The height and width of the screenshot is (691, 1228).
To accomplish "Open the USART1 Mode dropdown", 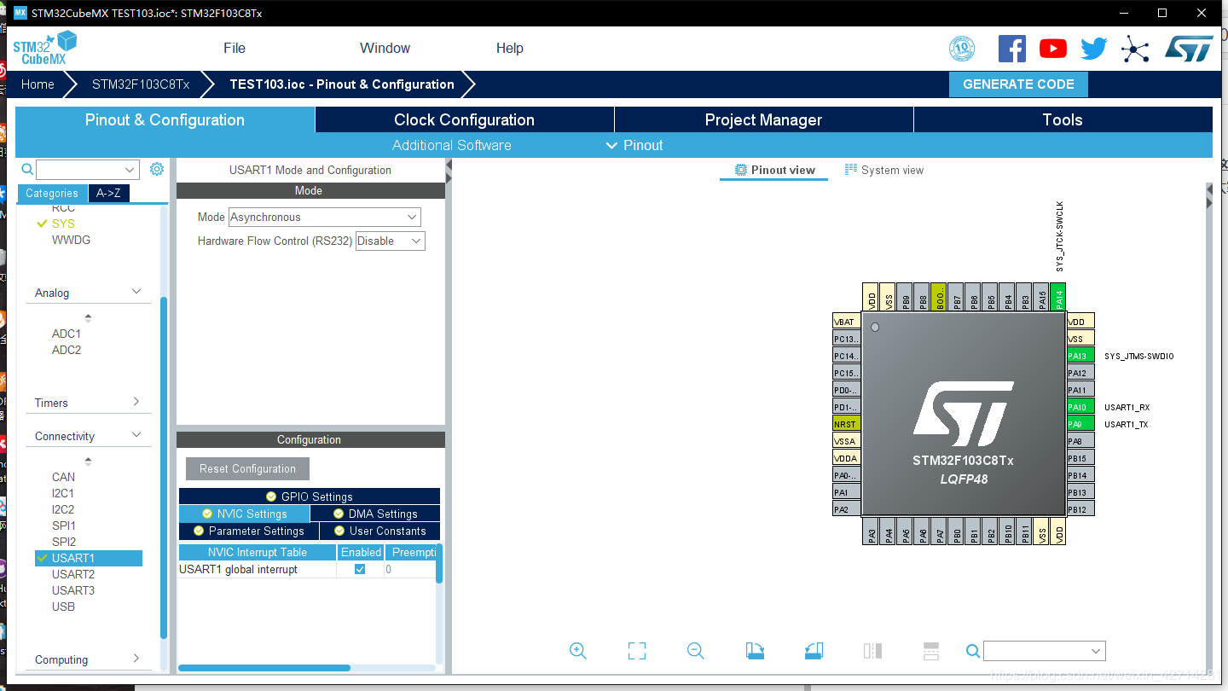I will click(325, 217).
